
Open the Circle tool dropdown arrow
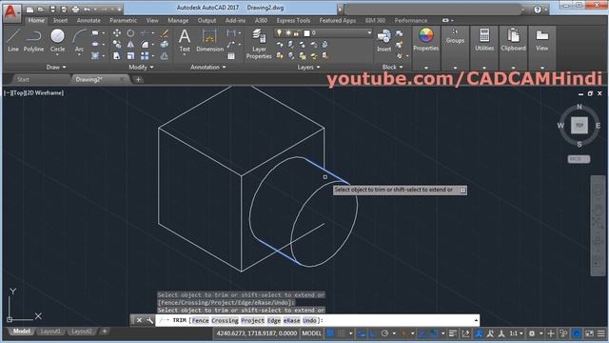tap(57, 55)
